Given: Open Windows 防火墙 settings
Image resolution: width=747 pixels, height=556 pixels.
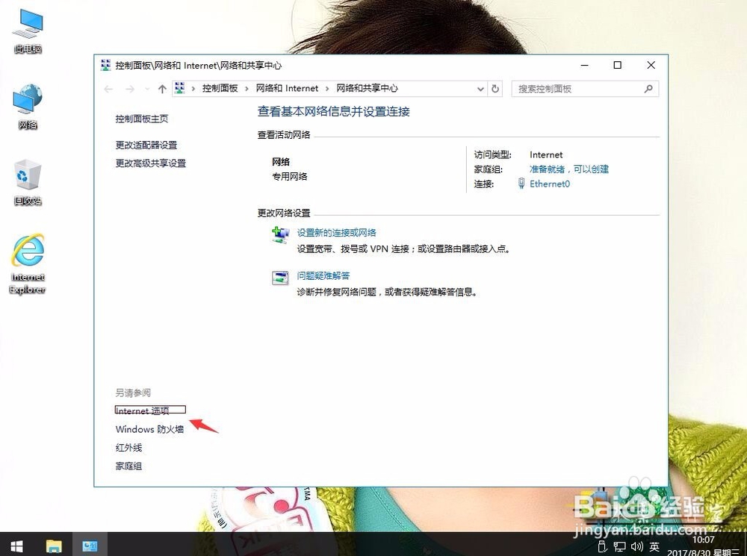Looking at the screenshot, I should point(149,429).
